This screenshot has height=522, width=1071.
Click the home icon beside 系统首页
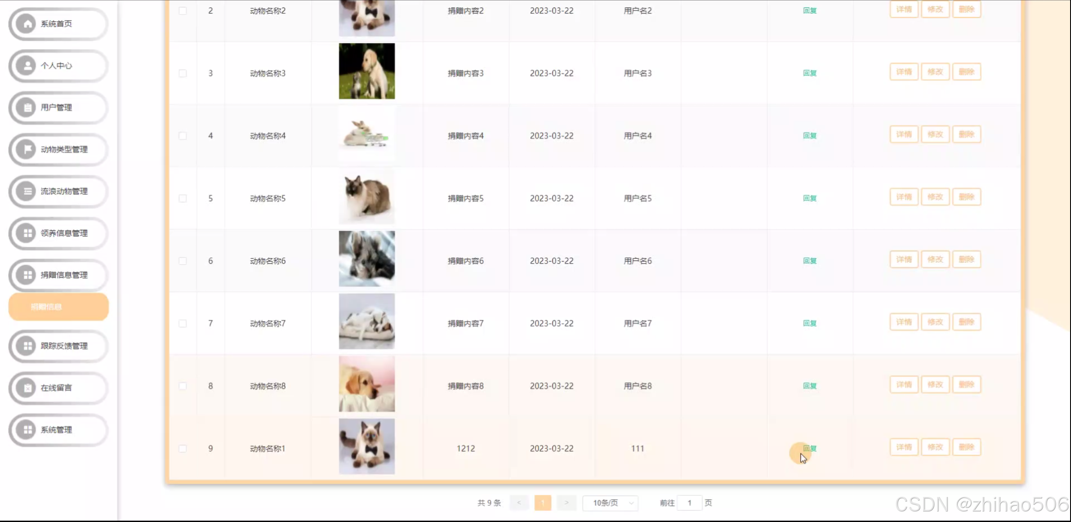point(27,24)
